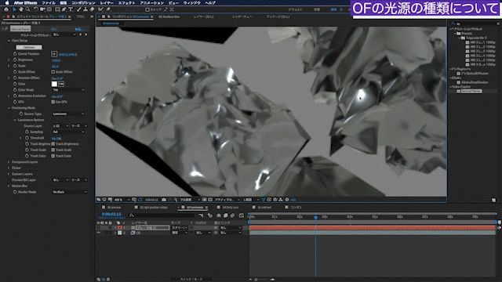This screenshot has width=502, height=282.
Task: Collapse the Flare Setup group
Action: [9, 41]
